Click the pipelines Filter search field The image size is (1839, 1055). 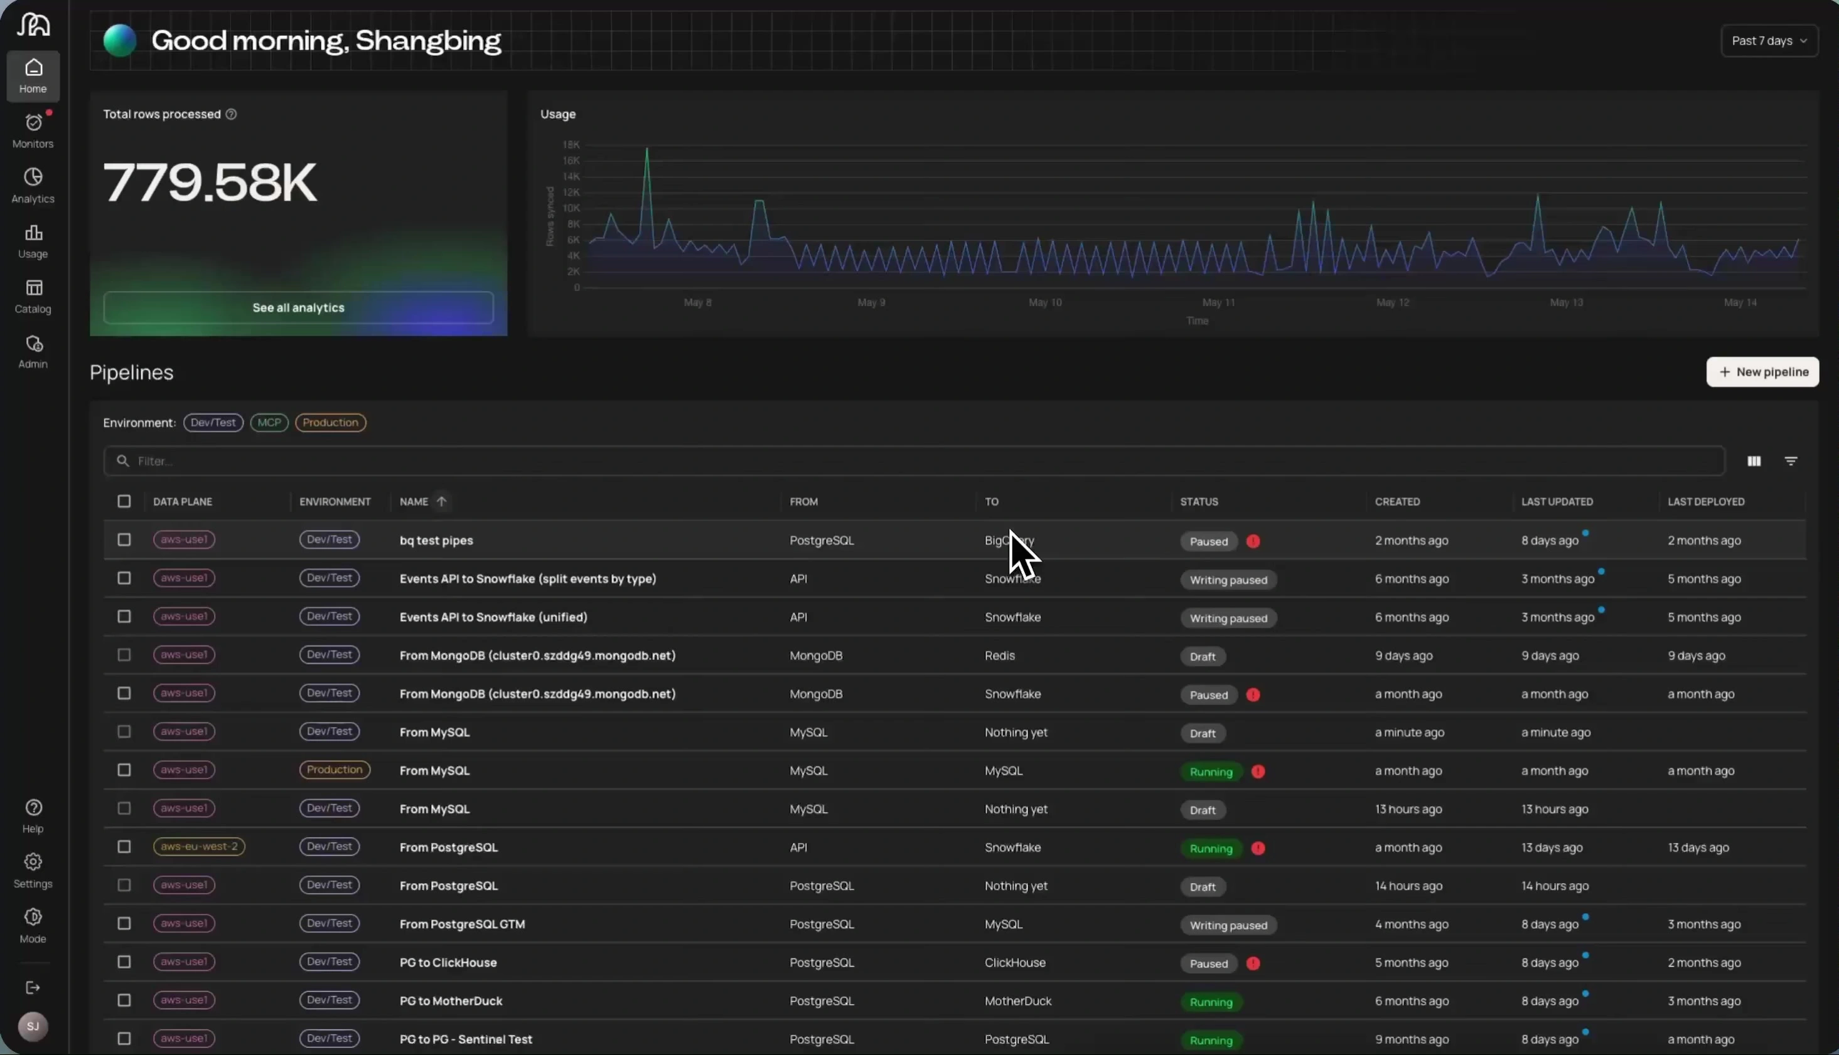pyautogui.click(x=913, y=461)
